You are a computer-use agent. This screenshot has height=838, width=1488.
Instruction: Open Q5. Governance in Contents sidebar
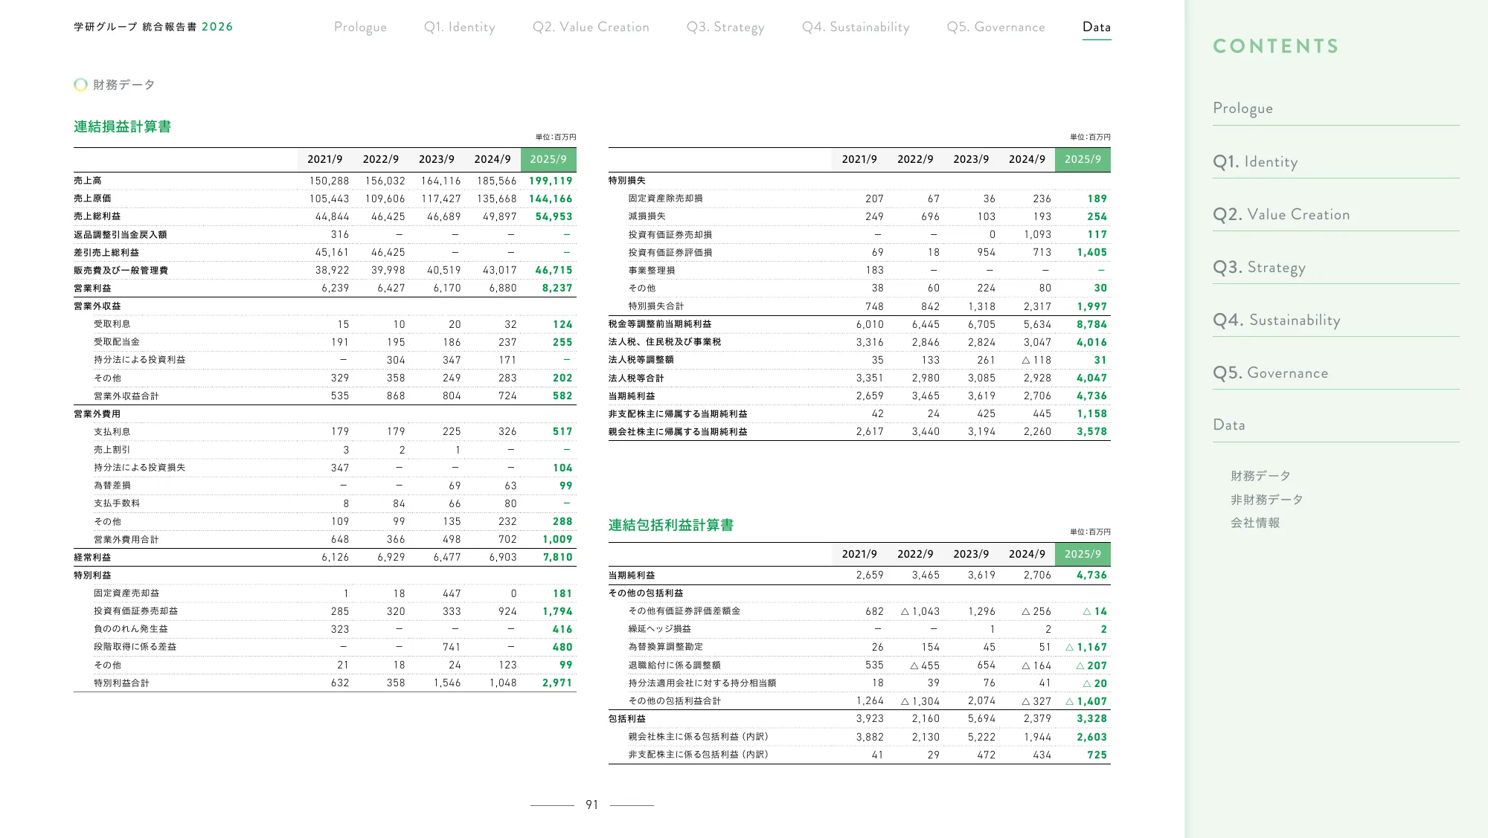coord(1270,373)
